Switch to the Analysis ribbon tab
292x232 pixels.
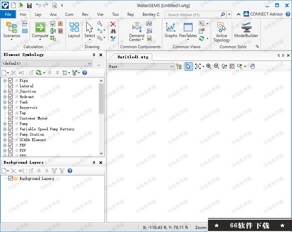[x=53, y=14]
